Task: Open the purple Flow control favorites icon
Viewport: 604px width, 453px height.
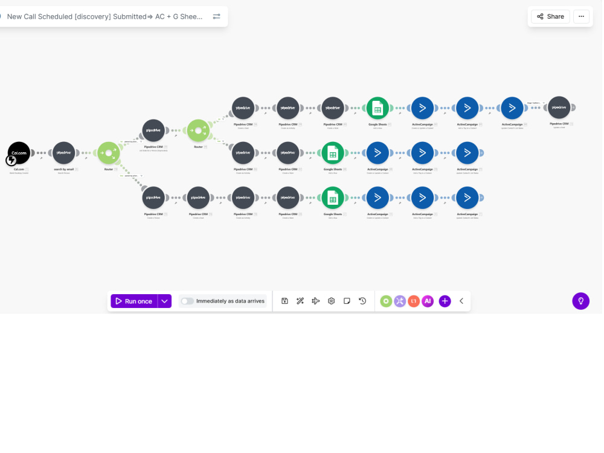Action: 400,301
